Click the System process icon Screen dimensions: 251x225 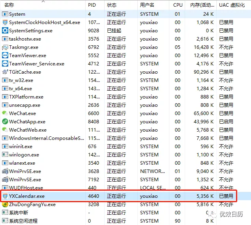[x=5, y=14]
